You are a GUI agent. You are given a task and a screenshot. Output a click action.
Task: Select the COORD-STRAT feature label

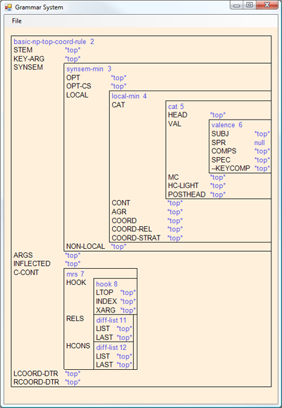pyautogui.click(x=136, y=238)
